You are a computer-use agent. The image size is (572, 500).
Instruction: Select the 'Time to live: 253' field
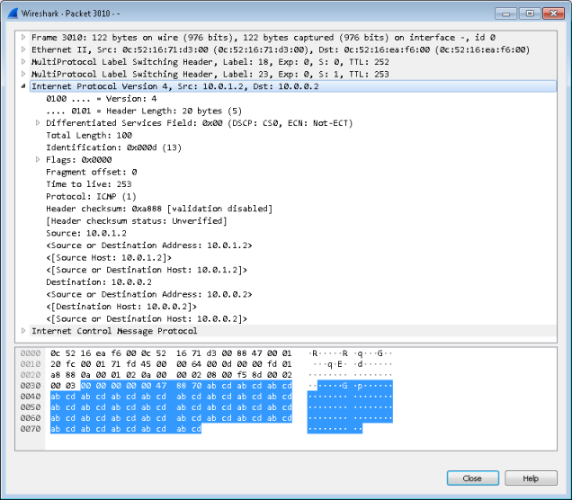[x=89, y=184]
